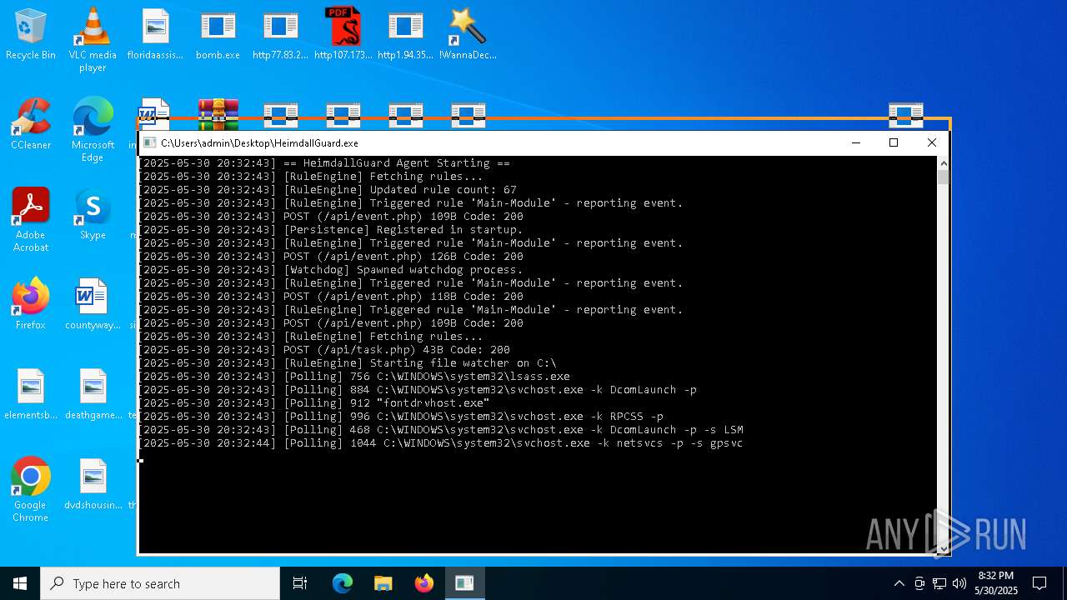Open the network status tray icon

point(939,583)
